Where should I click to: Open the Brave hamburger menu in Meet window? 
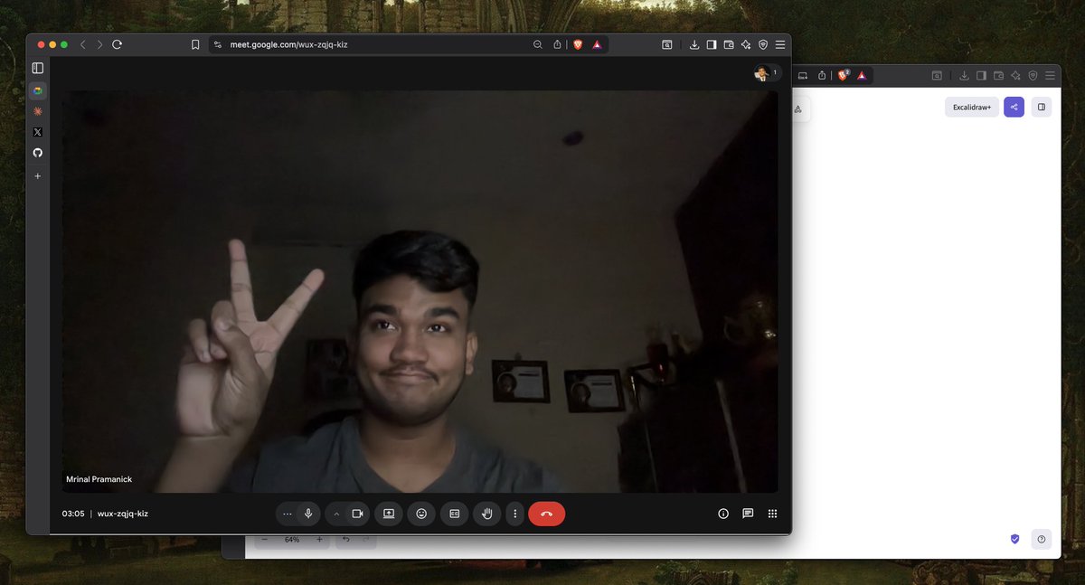pos(780,44)
